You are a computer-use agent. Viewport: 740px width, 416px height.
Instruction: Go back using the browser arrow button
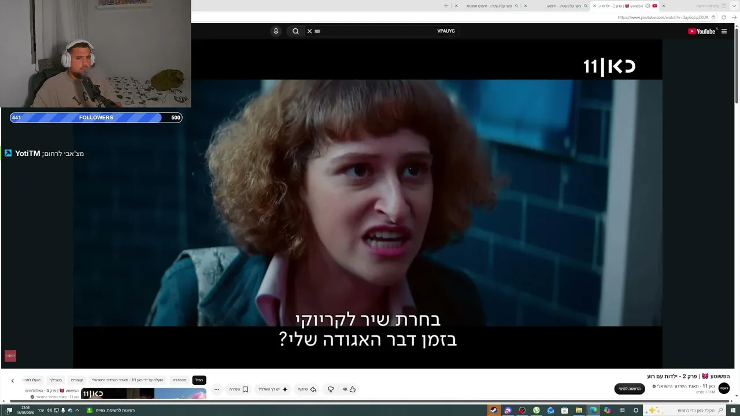(734, 17)
